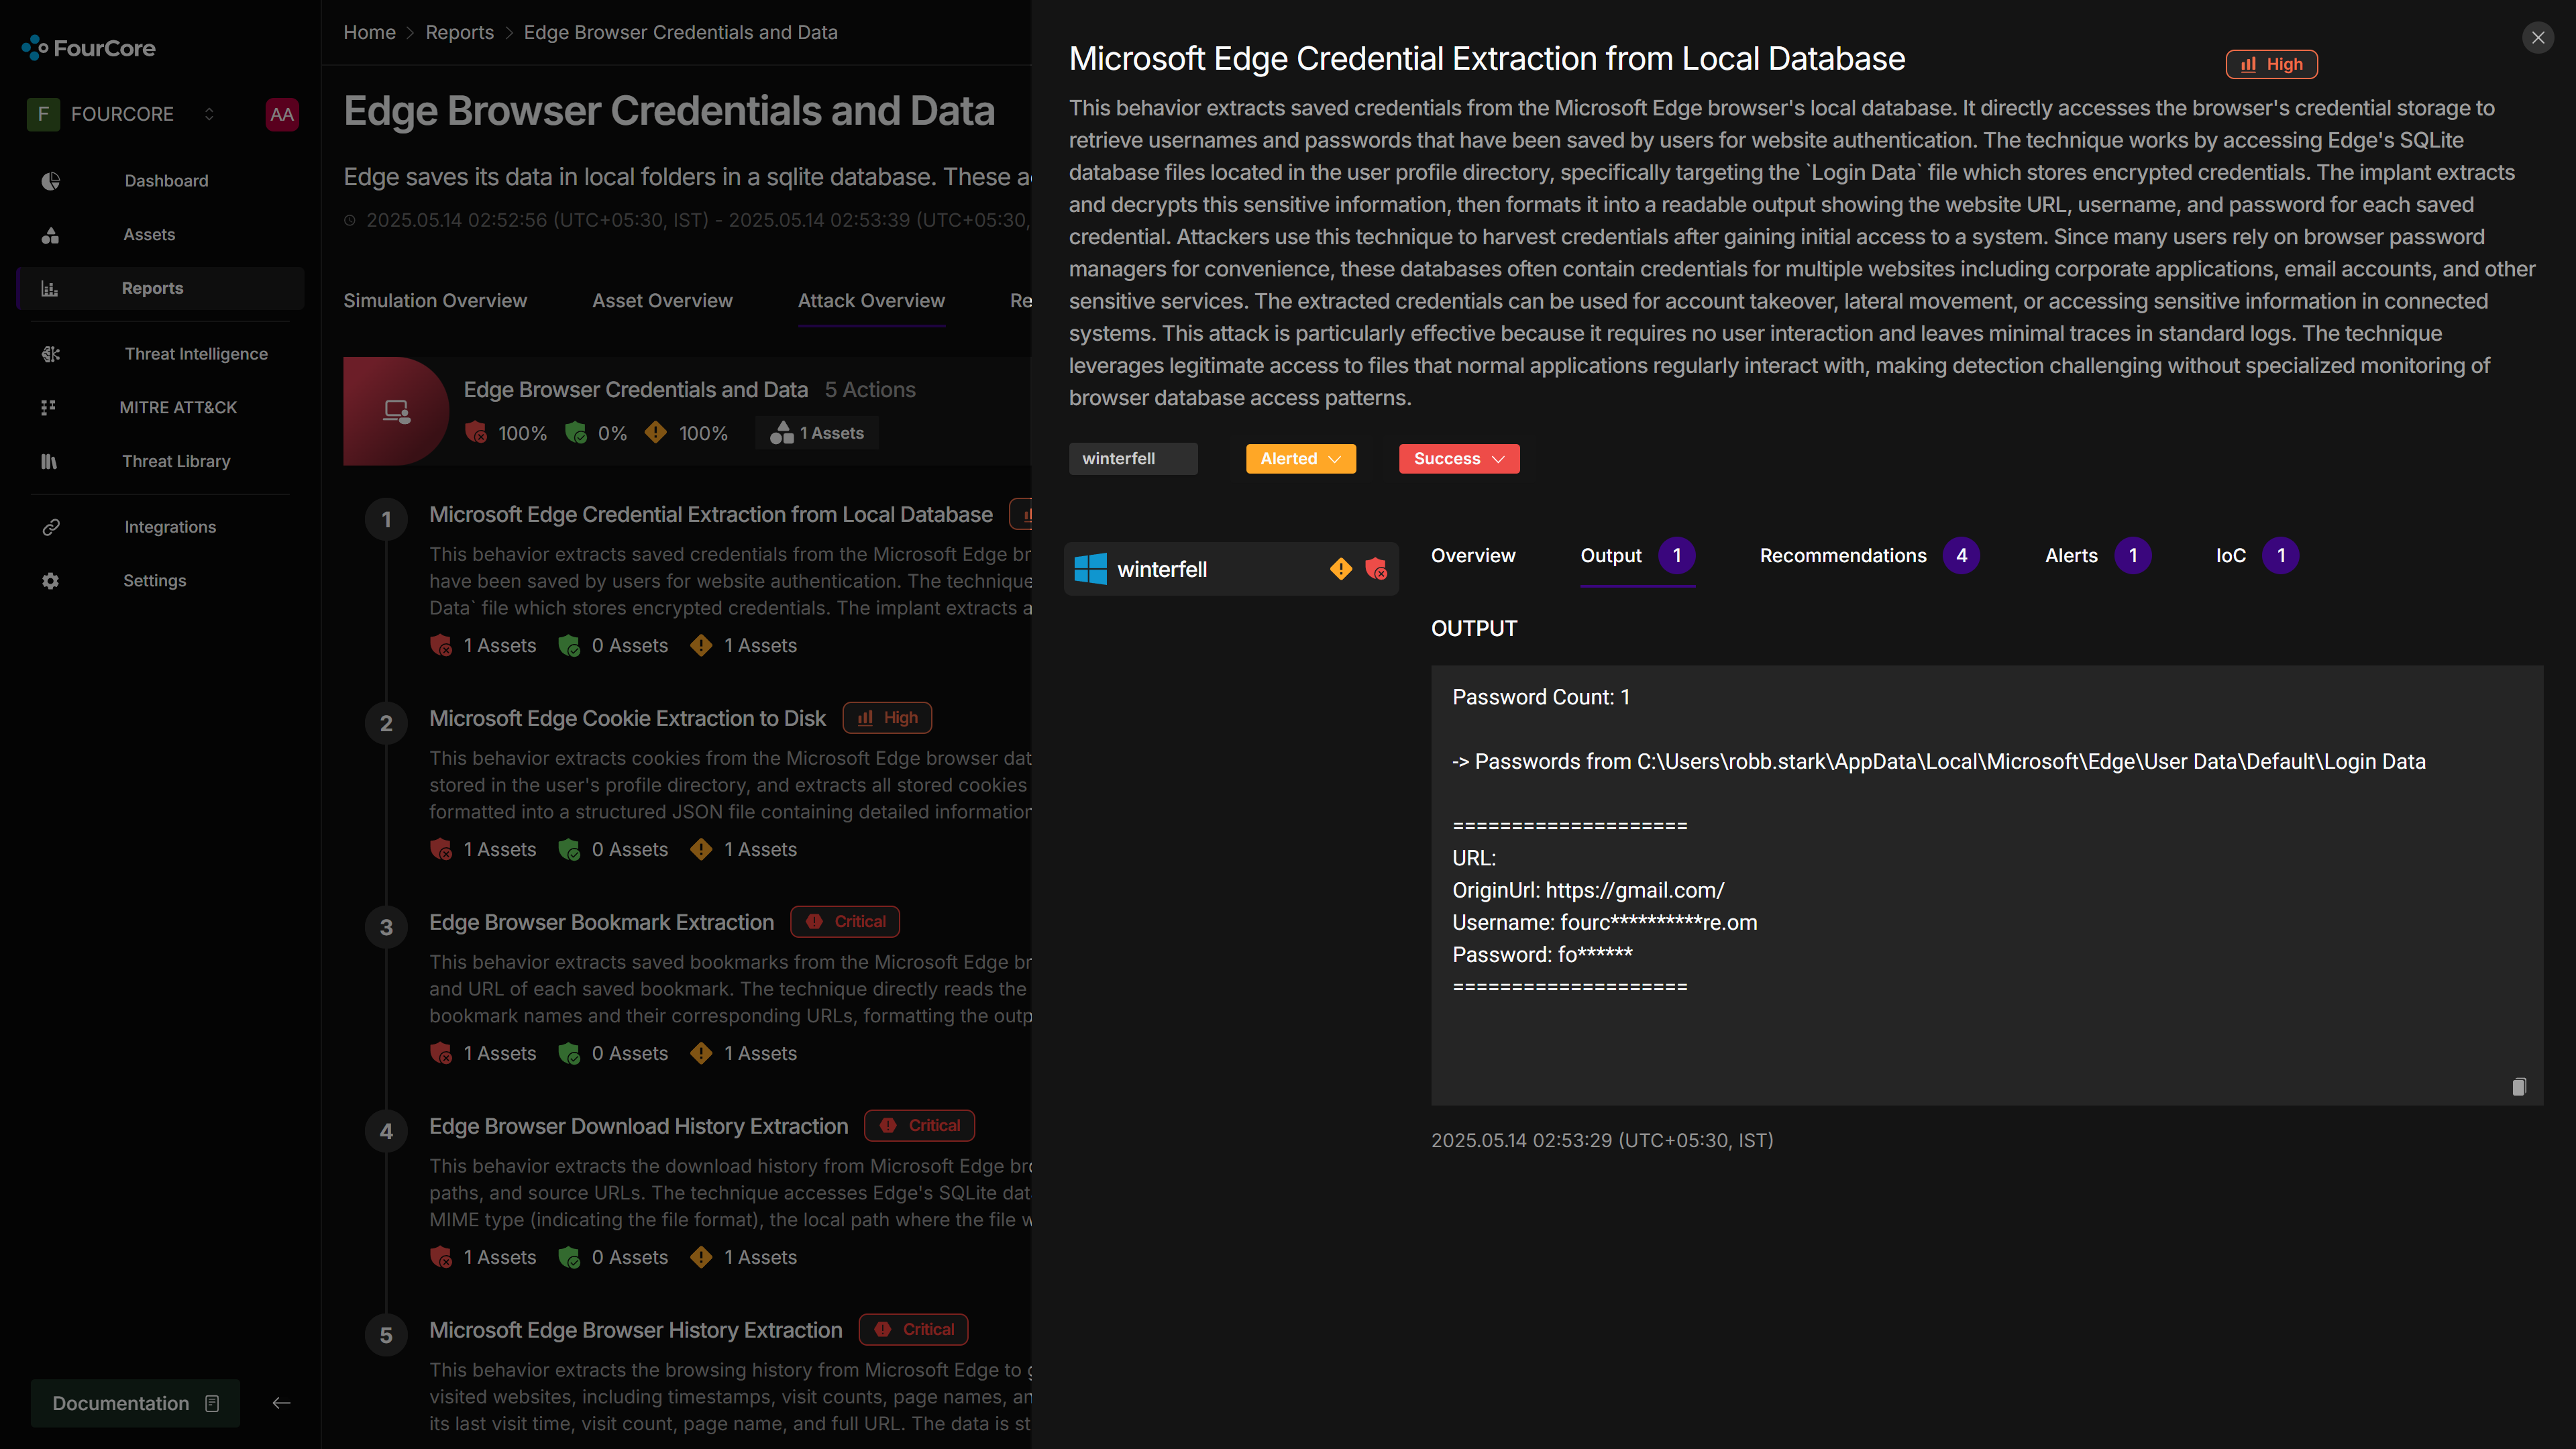Click the Password Count: 1 output line

coord(1541,698)
